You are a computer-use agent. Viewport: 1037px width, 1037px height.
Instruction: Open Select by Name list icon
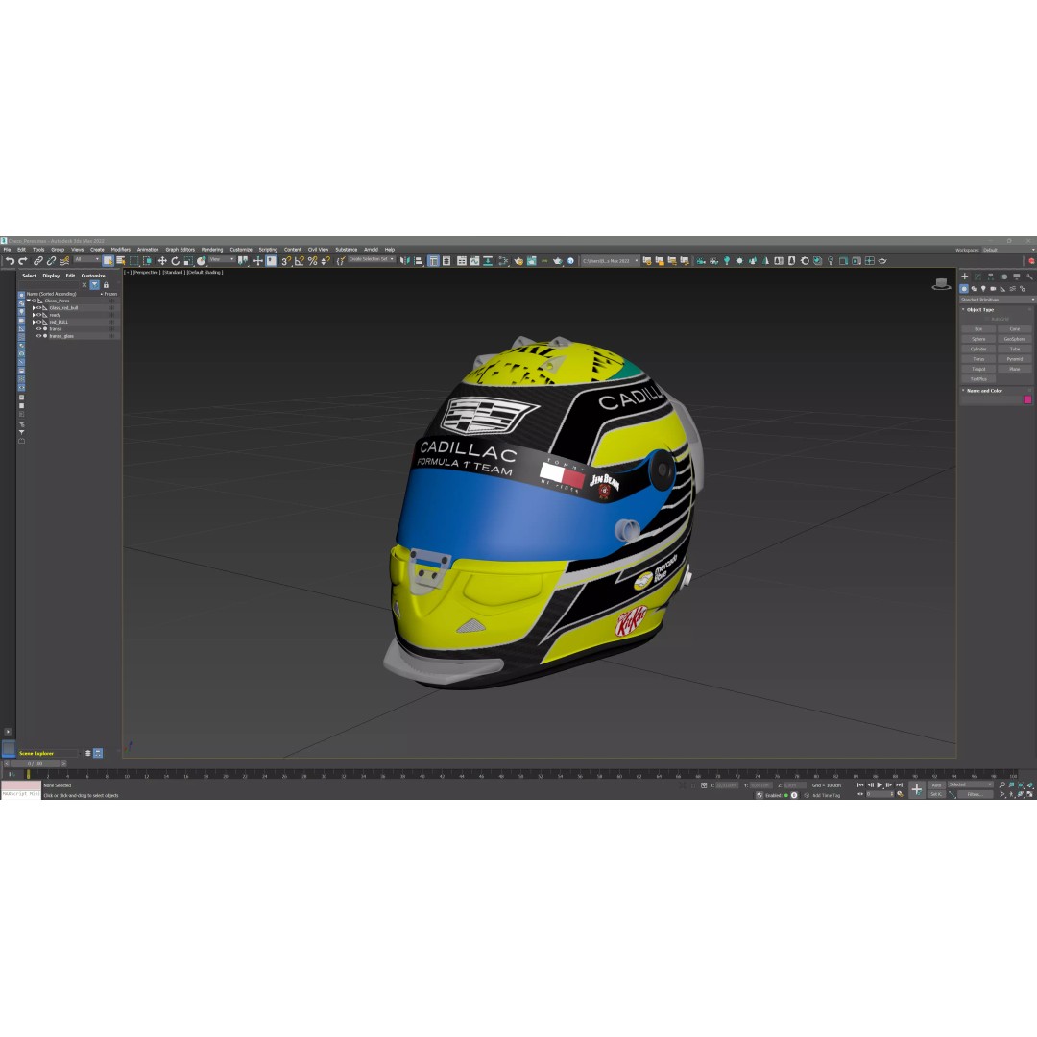pyautogui.click(x=120, y=260)
